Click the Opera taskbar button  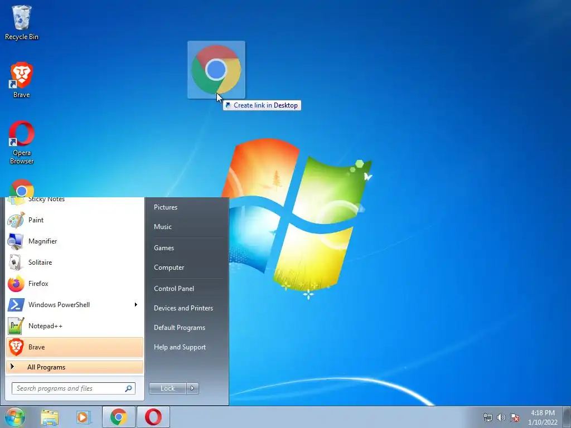tap(153, 417)
